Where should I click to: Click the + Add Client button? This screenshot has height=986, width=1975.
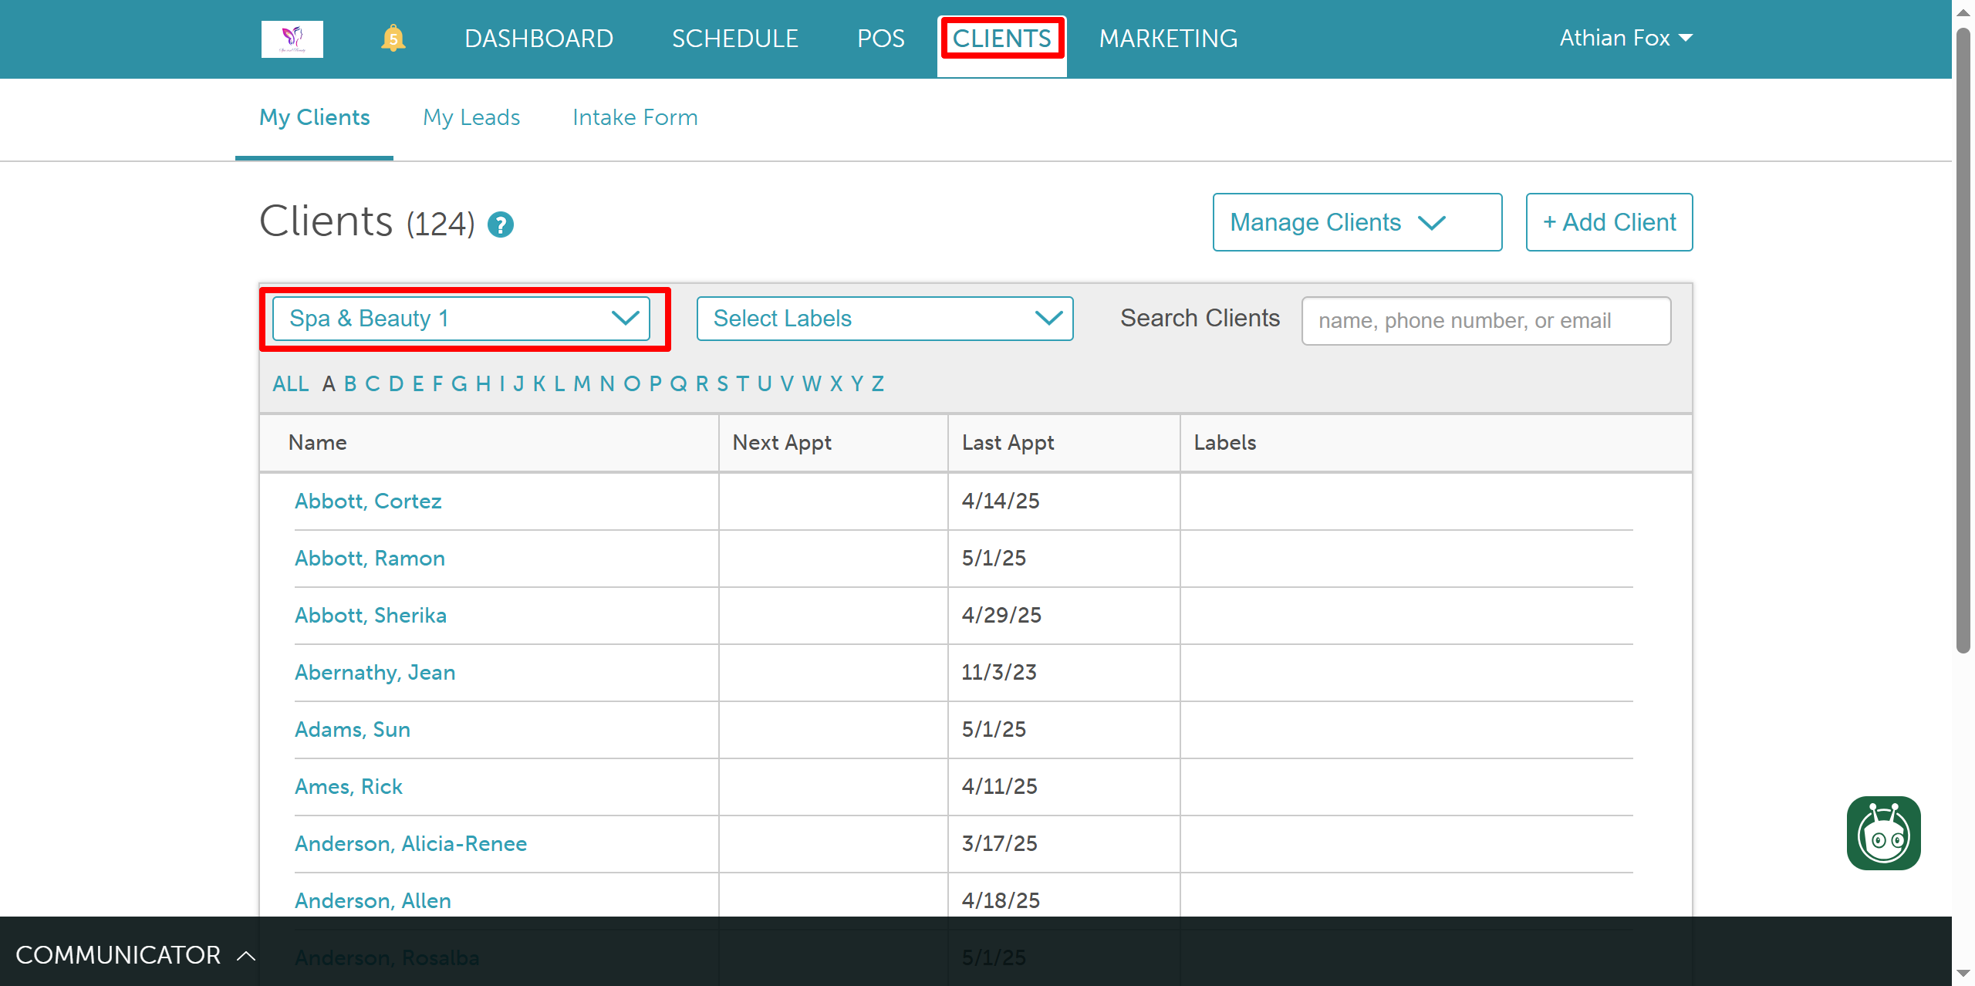[1609, 222]
